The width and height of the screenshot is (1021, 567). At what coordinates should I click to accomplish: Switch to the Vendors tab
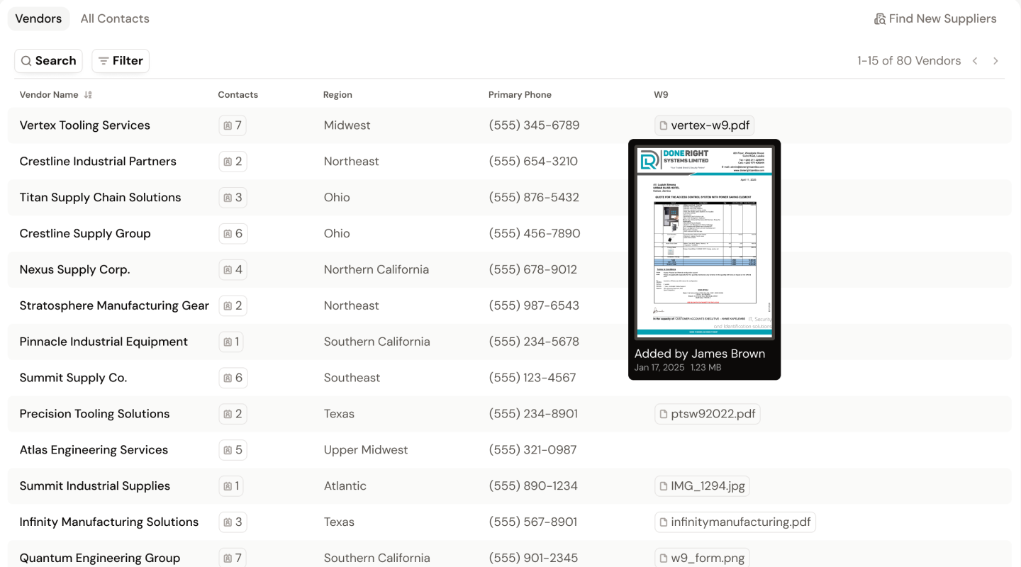[38, 18]
